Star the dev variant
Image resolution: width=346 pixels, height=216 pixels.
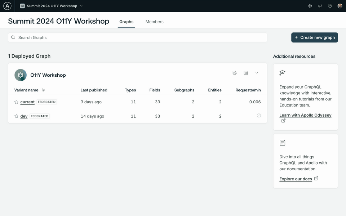(x=16, y=116)
